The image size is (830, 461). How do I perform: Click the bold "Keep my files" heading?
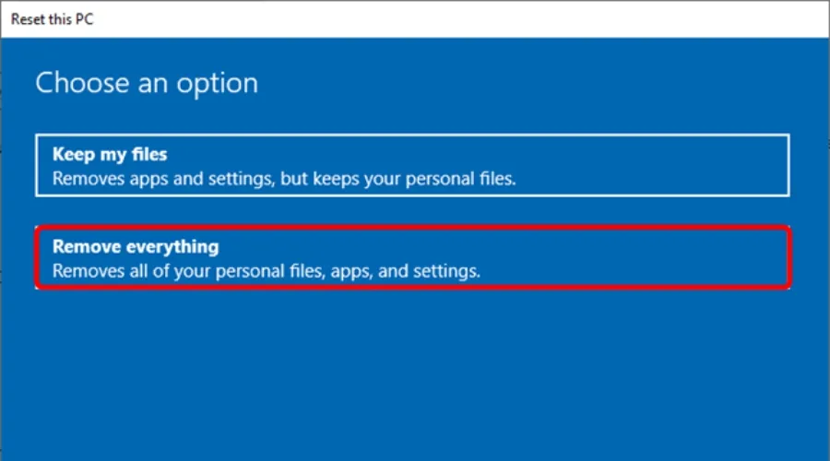click(110, 155)
